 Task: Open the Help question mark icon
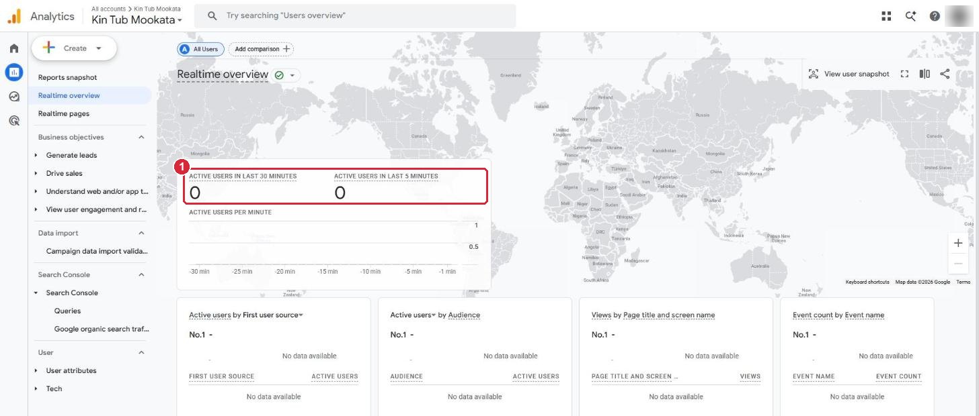click(935, 16)
